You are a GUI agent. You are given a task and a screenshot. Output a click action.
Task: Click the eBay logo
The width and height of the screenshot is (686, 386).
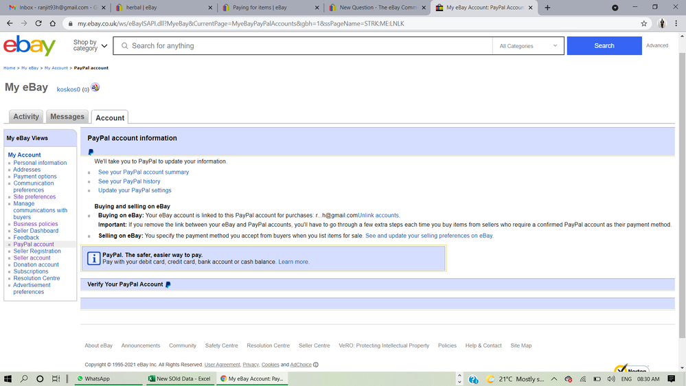tap(30, 45)
